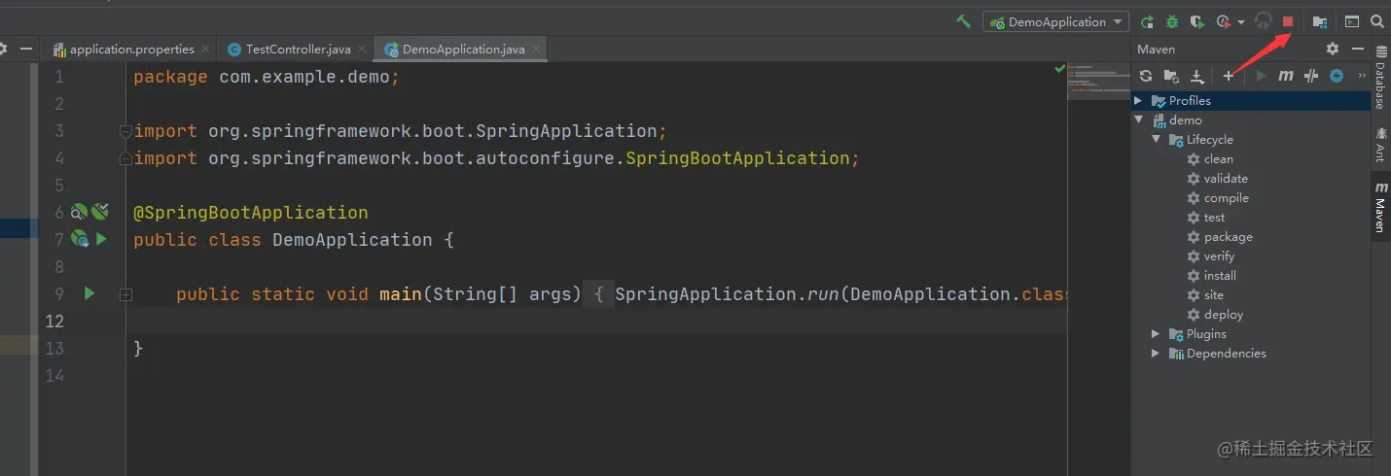Click the greyed-out attach debugger icon

(1263, 21)
